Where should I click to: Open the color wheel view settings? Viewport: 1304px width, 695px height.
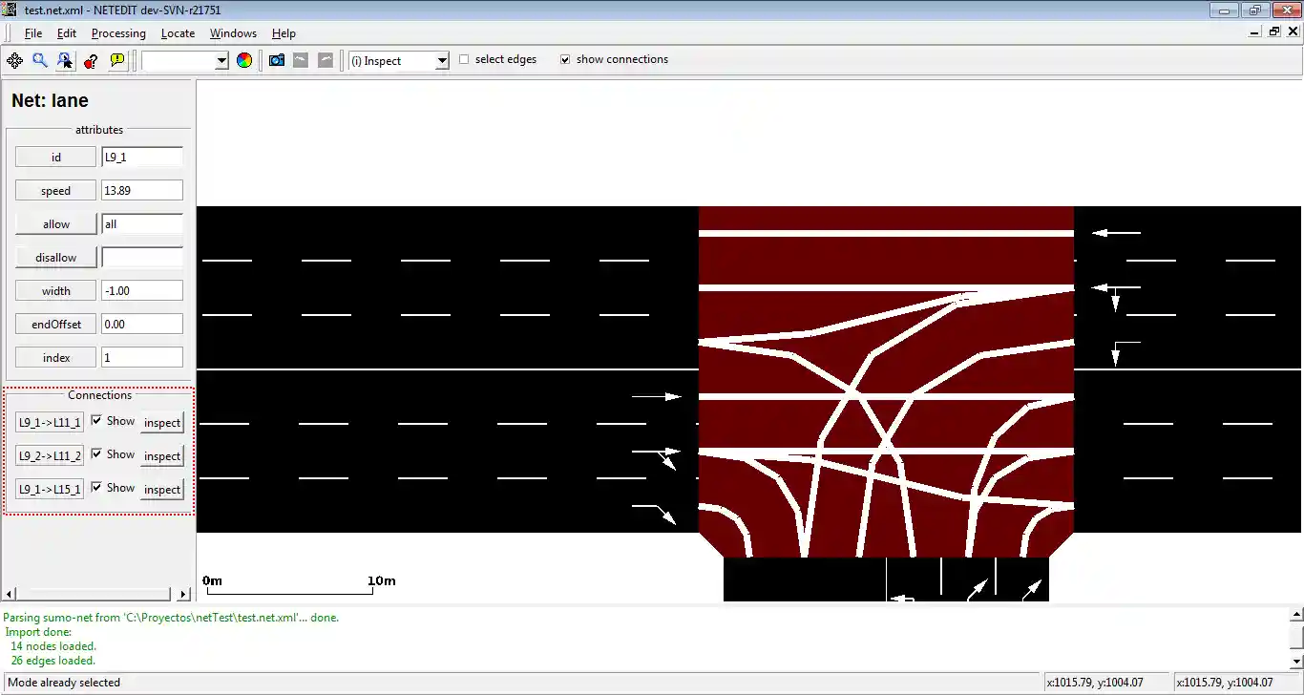click(x=244, y=60)
